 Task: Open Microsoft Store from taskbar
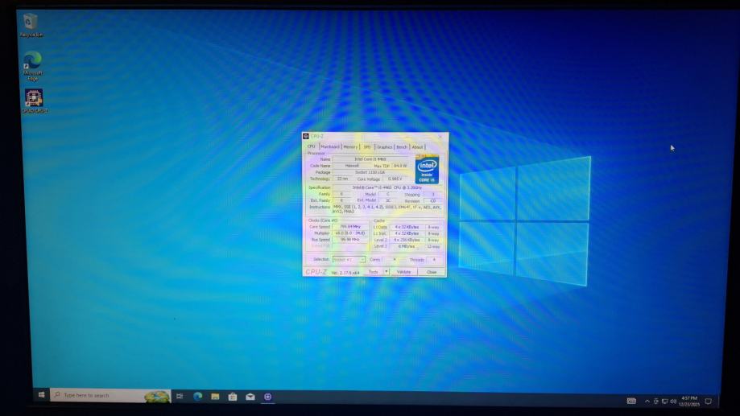pos(233,397)
